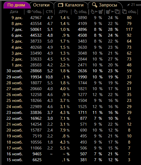Click orders value 92
The width and height of the screenshot is (141, 165).
click(129, 35)
